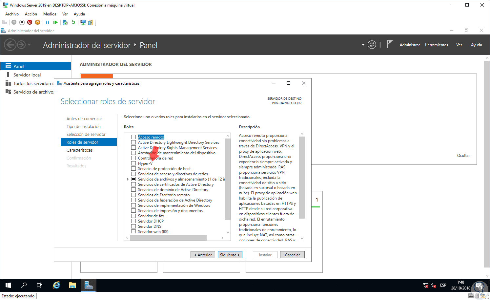The height and width of the screenshot is (300, 490).
Task: Open the navigation history dropdown arrow
Action: coord(29,45)
